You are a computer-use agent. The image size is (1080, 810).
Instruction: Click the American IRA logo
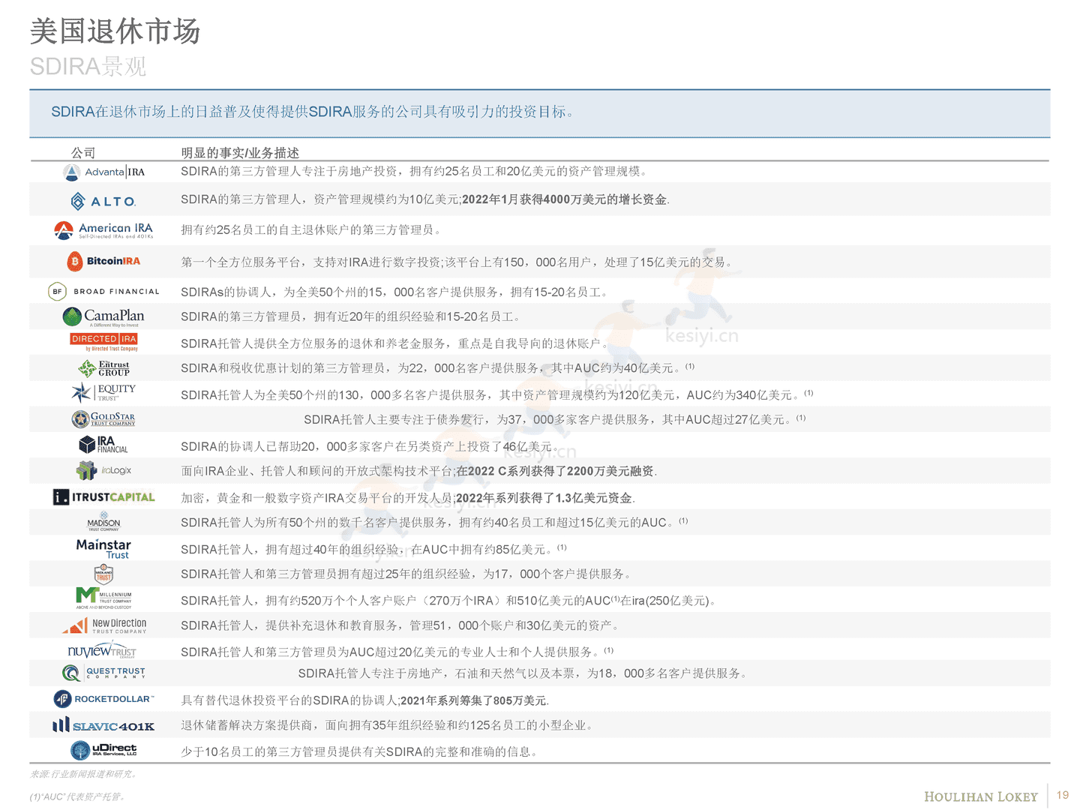pos(104,230)
